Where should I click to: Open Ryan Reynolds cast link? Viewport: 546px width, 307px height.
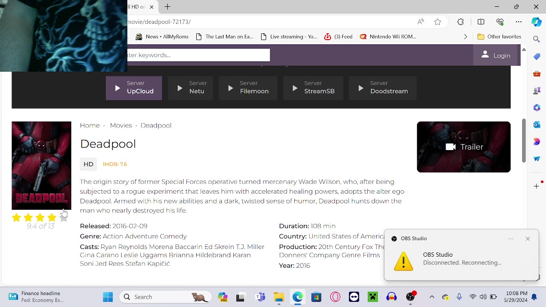point(124,247)
